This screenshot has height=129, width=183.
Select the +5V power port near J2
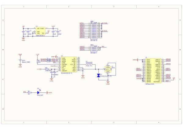(x=174, y=78)
